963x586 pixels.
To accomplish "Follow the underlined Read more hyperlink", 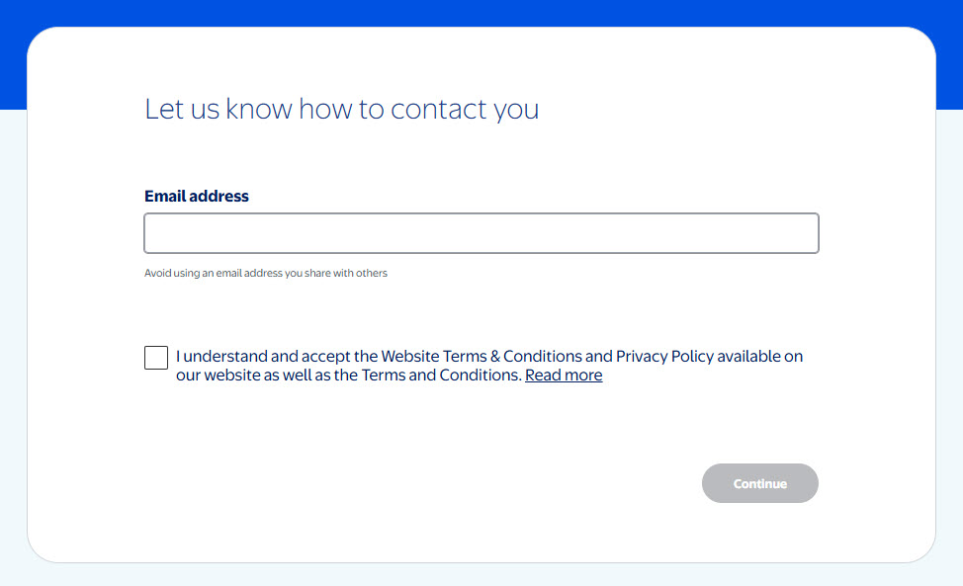I will coord(564,376).
